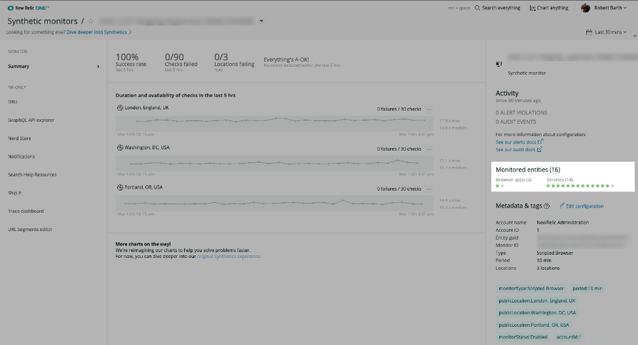Image resolution: width=638 pixels, height=345 pixels.
Task: Click the accountId:1 tag
Action: 569,337
